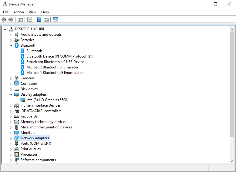Click the Keyboards category icon

[17, 116]
